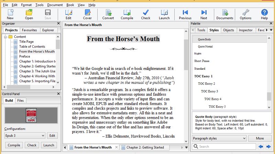The image size is (275, 154).
Task: Open the View menu
Action: [81, 5]
